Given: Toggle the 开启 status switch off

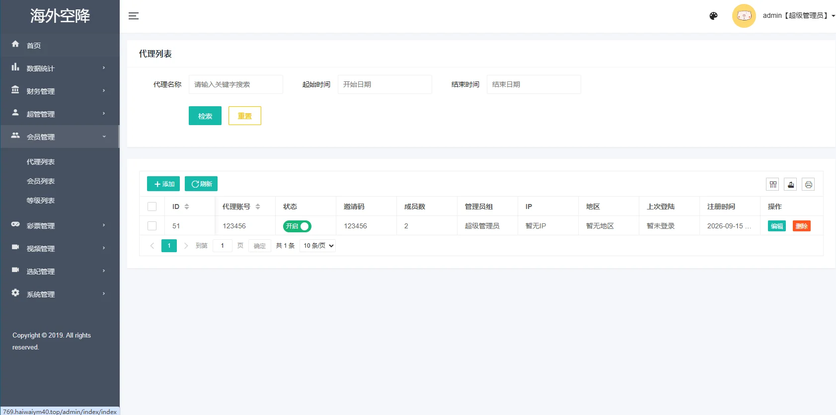Looking at the screenshot, I should click(x=297, y=226).
